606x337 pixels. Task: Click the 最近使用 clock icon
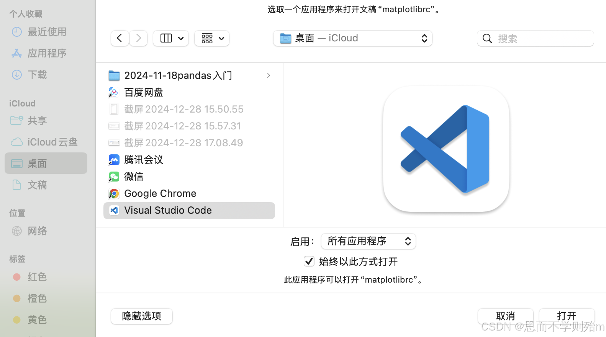[x=17, y=32]
